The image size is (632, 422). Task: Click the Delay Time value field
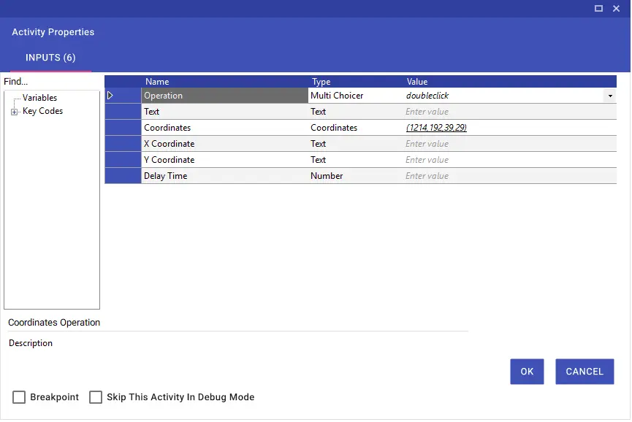click(x=511, y=176)
